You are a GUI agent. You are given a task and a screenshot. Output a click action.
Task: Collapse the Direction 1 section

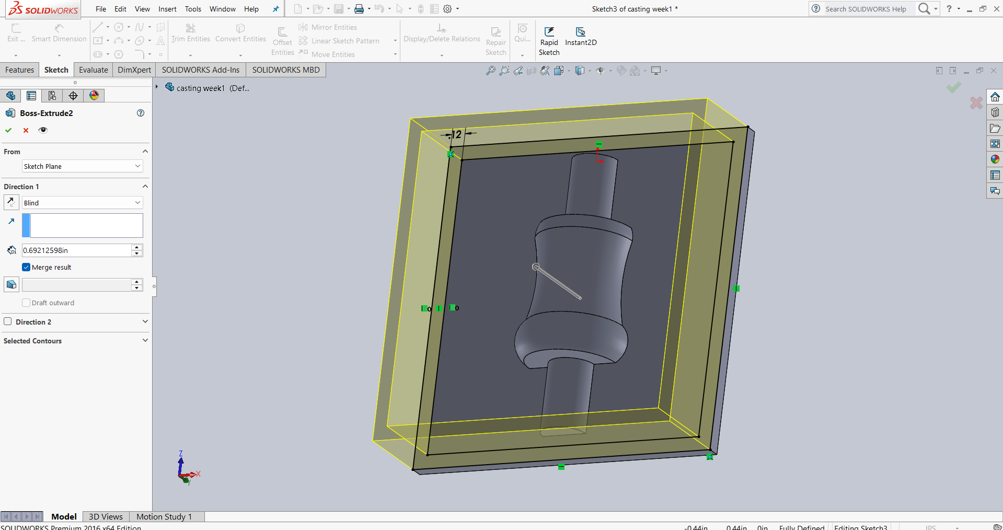click(x=145, y=187)
